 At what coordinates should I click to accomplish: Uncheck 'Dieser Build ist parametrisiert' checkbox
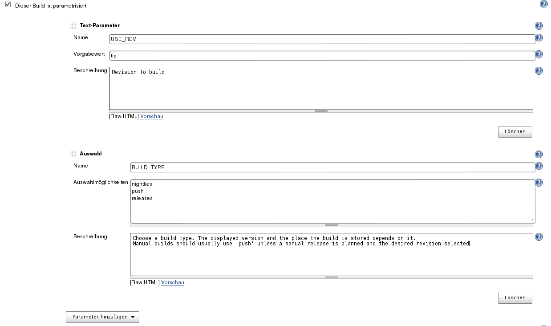coord(8,5)
